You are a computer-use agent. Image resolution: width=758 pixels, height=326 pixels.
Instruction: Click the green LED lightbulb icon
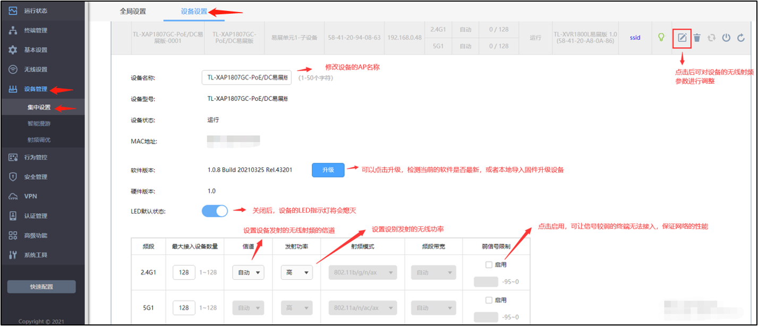(x=661, y=38)
